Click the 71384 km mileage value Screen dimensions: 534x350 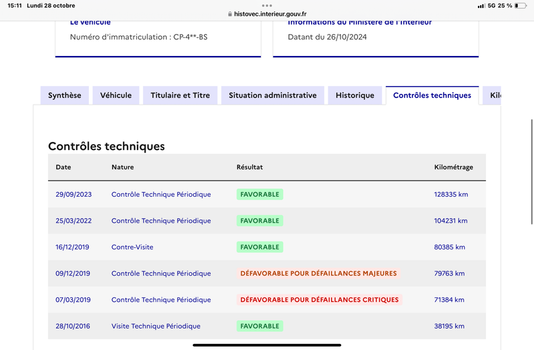coord(449,299)
